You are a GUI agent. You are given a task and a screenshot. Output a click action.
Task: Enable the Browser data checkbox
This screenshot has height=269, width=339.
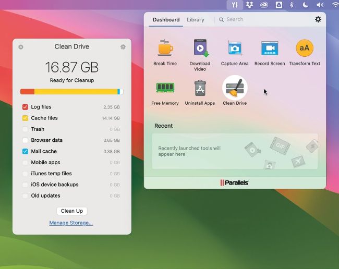pos(25,140)
